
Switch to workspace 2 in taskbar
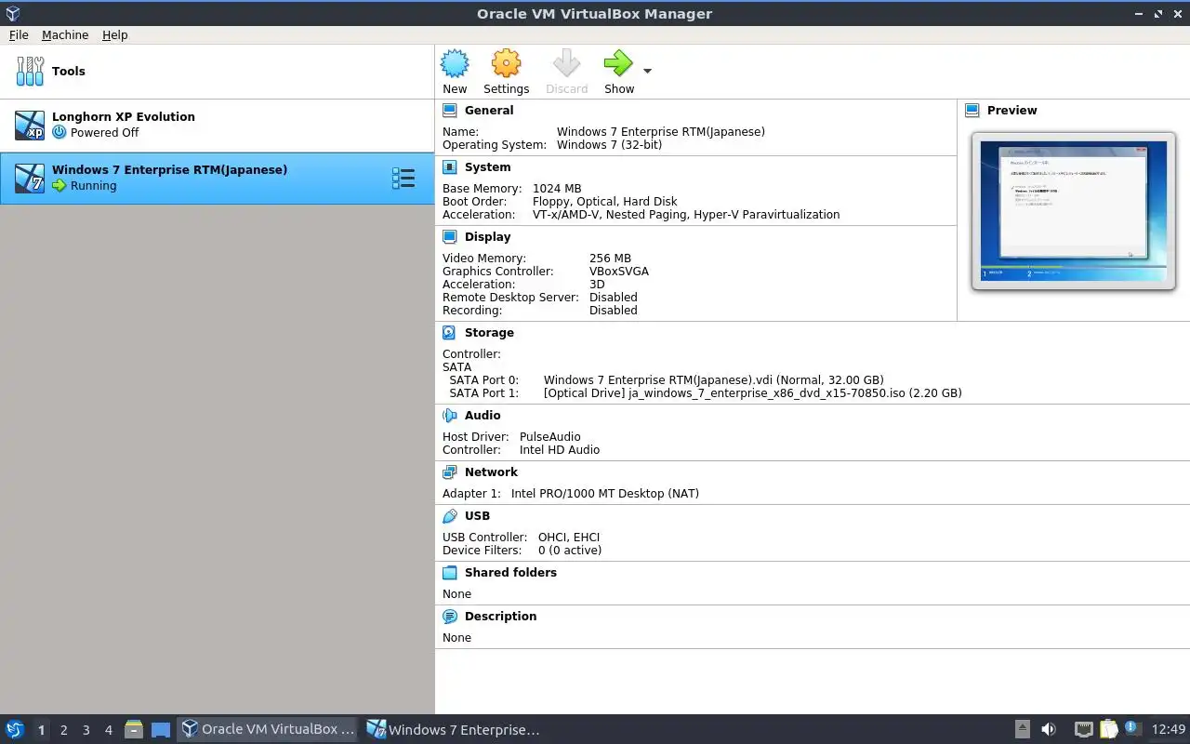coord(63,730)
